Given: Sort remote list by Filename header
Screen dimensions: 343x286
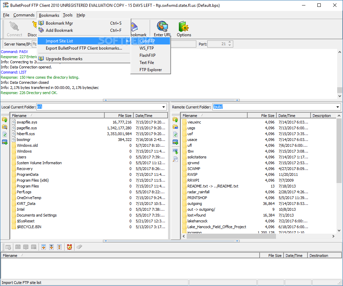Looking at the screenshot, I should [x=214, y=116].
